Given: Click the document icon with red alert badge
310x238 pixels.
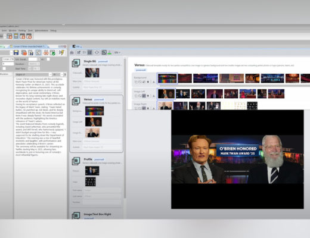Looking at the screenshot, I should [x=24, y=52].
